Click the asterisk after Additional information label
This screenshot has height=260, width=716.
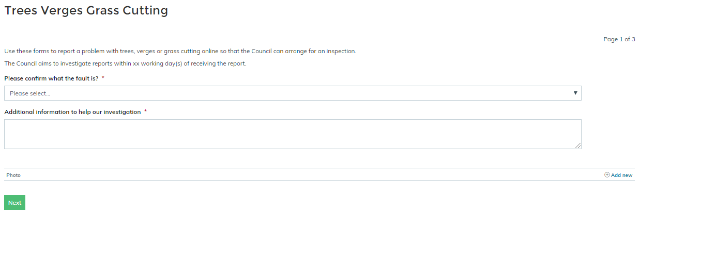click(x=145, y=112)
